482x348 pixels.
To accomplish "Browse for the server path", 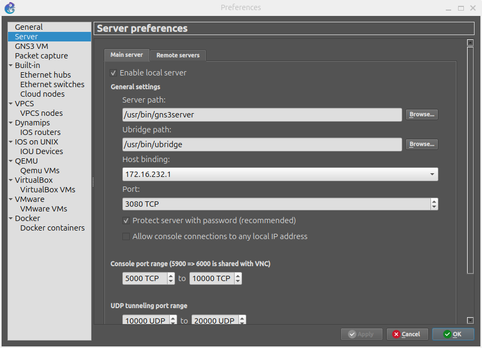I will pos(421,114).
